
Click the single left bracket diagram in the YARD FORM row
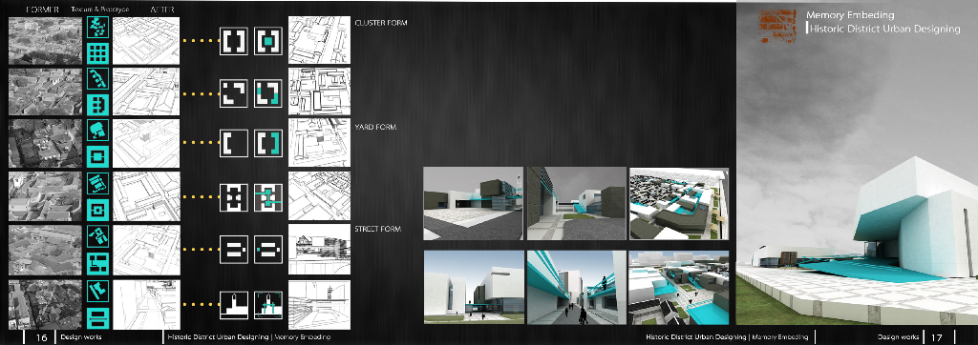[234, 143]
